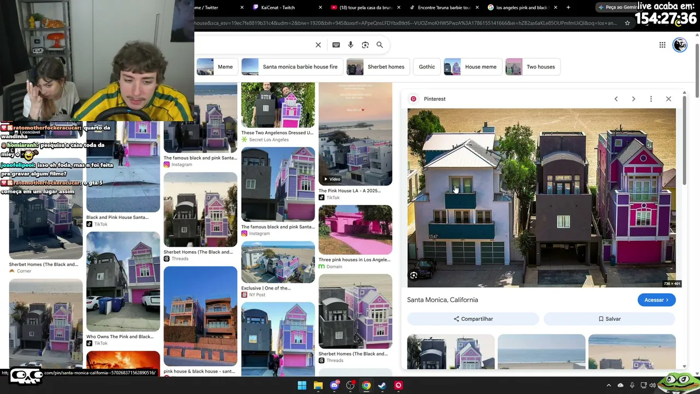Open the microphone tray indicator
Screen dimensions: 700x394
(632, 385)
